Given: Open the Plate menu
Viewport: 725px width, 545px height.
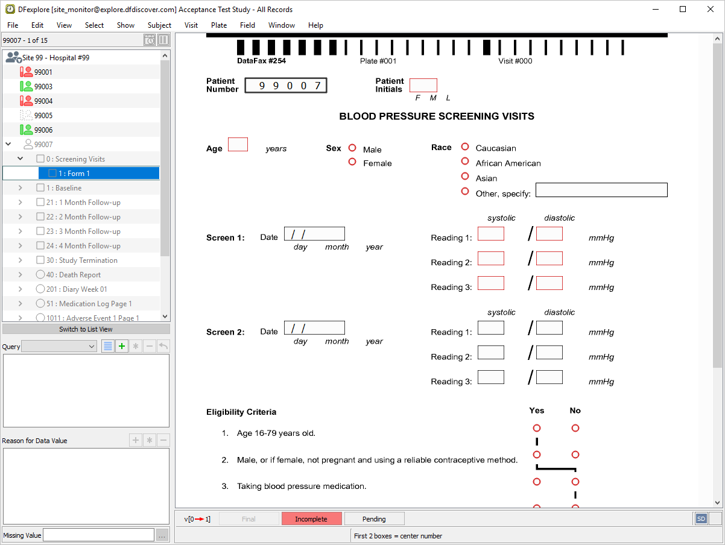Looking at the screenshot, I should point(219,25).
